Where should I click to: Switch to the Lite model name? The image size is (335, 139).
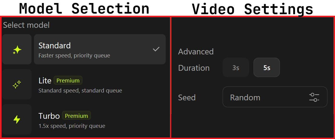pyautogui.click(x=45, y=81)
